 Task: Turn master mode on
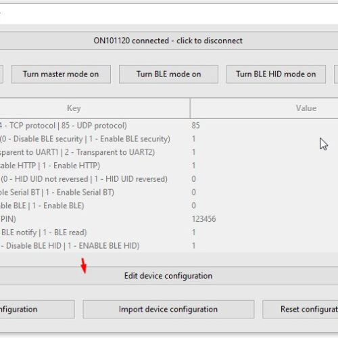coord(61,74)
